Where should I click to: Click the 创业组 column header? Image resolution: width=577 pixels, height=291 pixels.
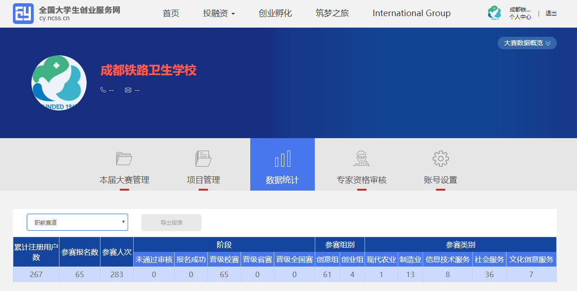pyautogui.click(x=353, y=259)
